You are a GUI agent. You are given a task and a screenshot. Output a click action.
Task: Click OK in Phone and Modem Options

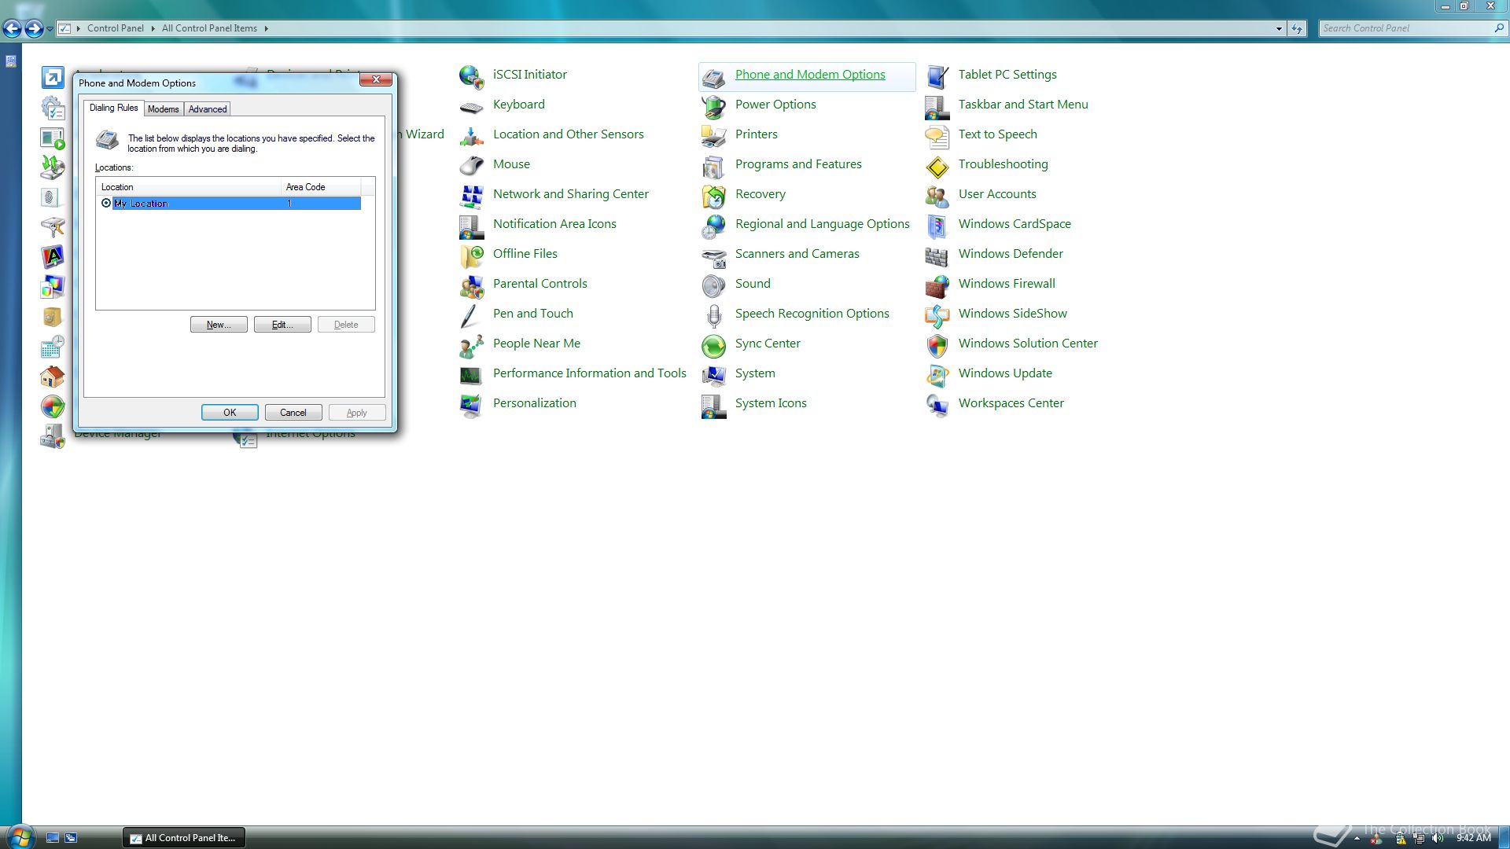tap(230, 413)
